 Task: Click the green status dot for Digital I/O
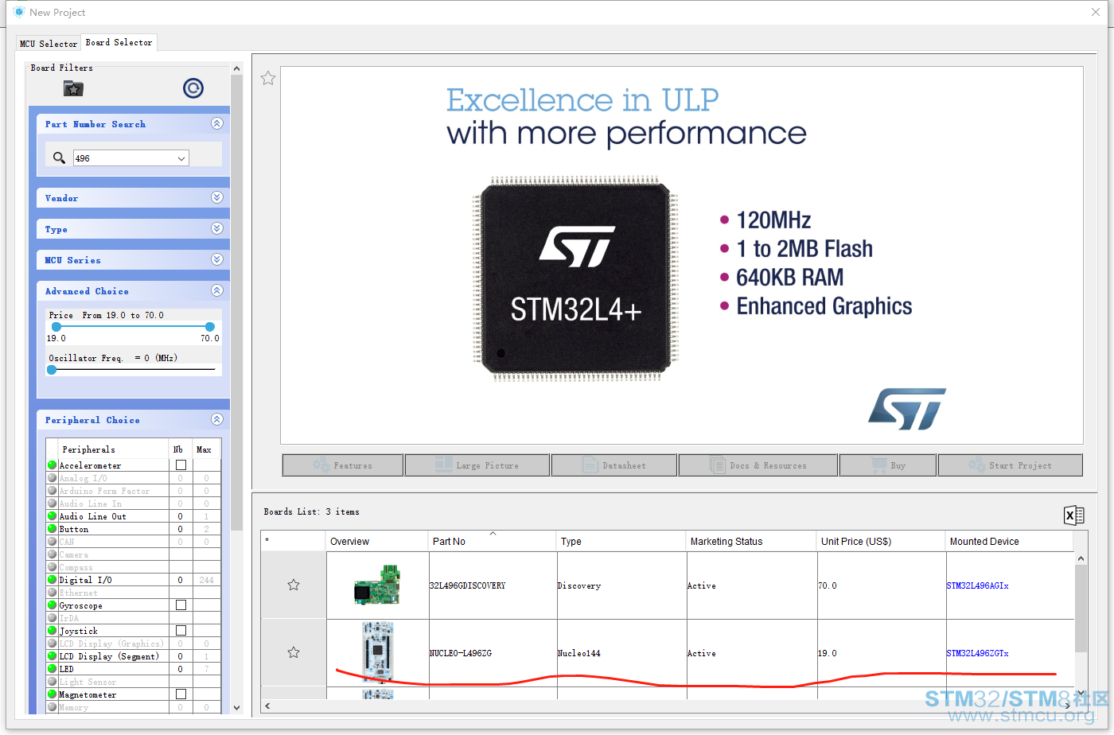click(x=53, y=580)
